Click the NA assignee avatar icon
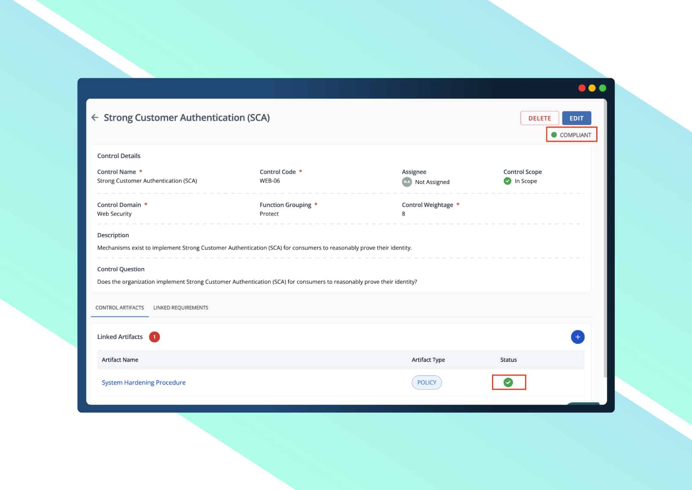 [x=407, y=182]
